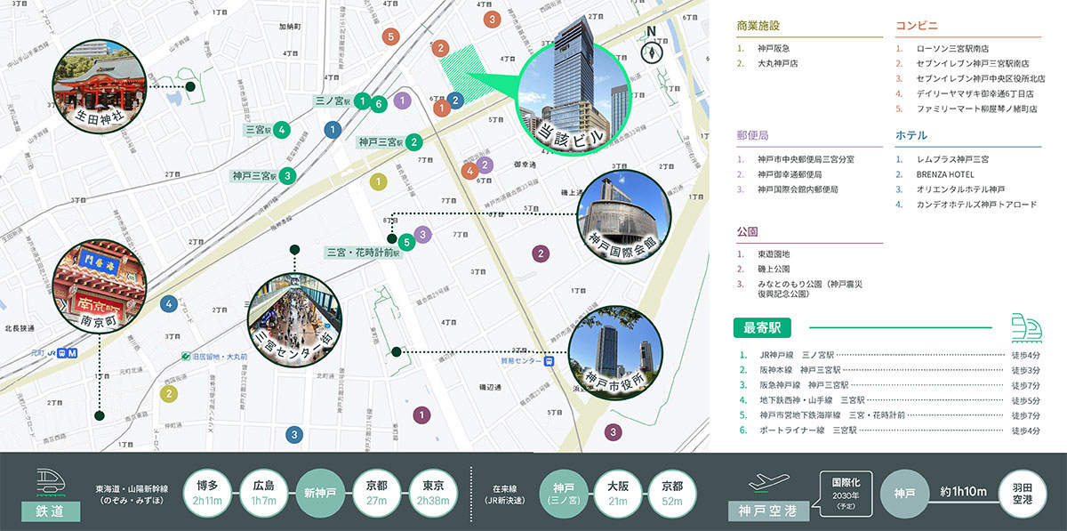
Task: Click the green number 6 station marker
Action: point(379,103)
